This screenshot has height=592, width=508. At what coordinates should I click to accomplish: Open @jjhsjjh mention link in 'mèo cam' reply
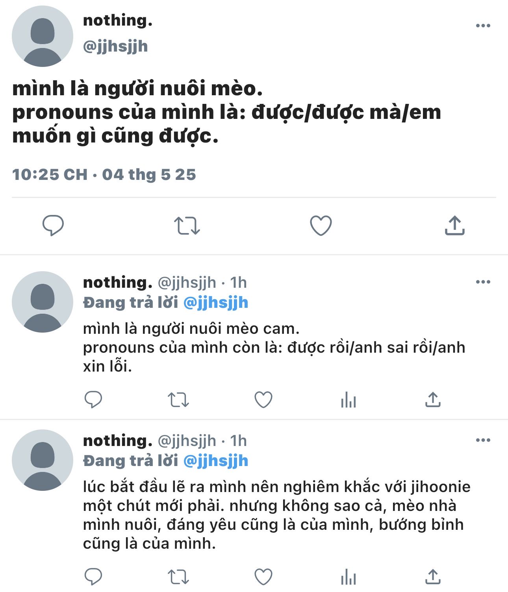pos(216,303)
